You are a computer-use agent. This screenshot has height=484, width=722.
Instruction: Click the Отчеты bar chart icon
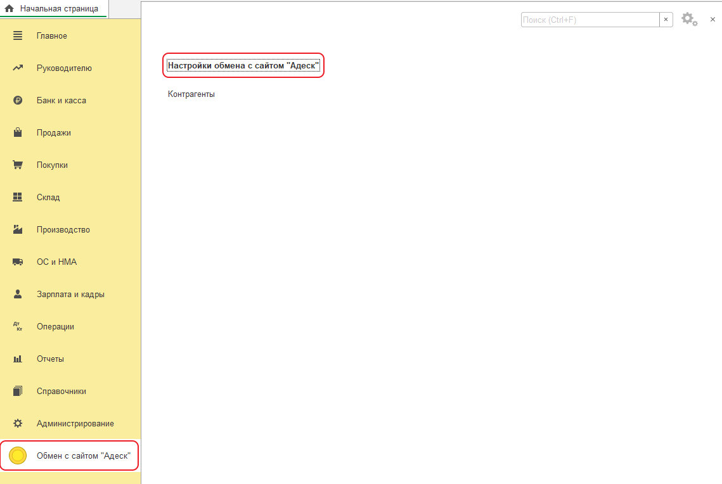pos(18,359)
